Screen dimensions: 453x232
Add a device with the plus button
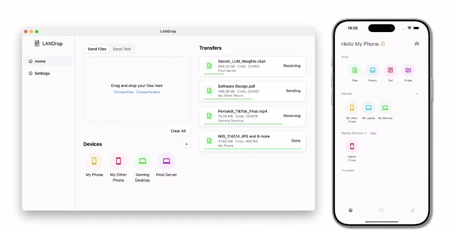(187, 144)
